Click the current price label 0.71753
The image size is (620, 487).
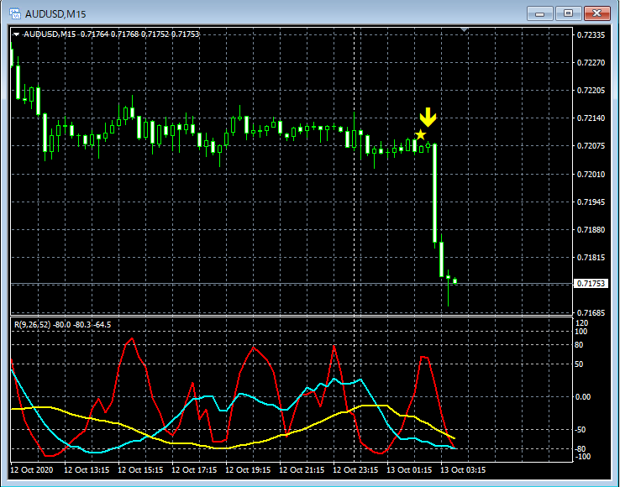point(591,284)
